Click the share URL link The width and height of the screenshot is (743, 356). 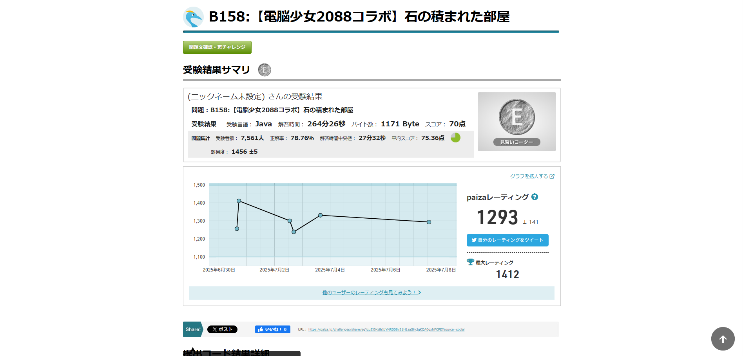tap(386, 329)
